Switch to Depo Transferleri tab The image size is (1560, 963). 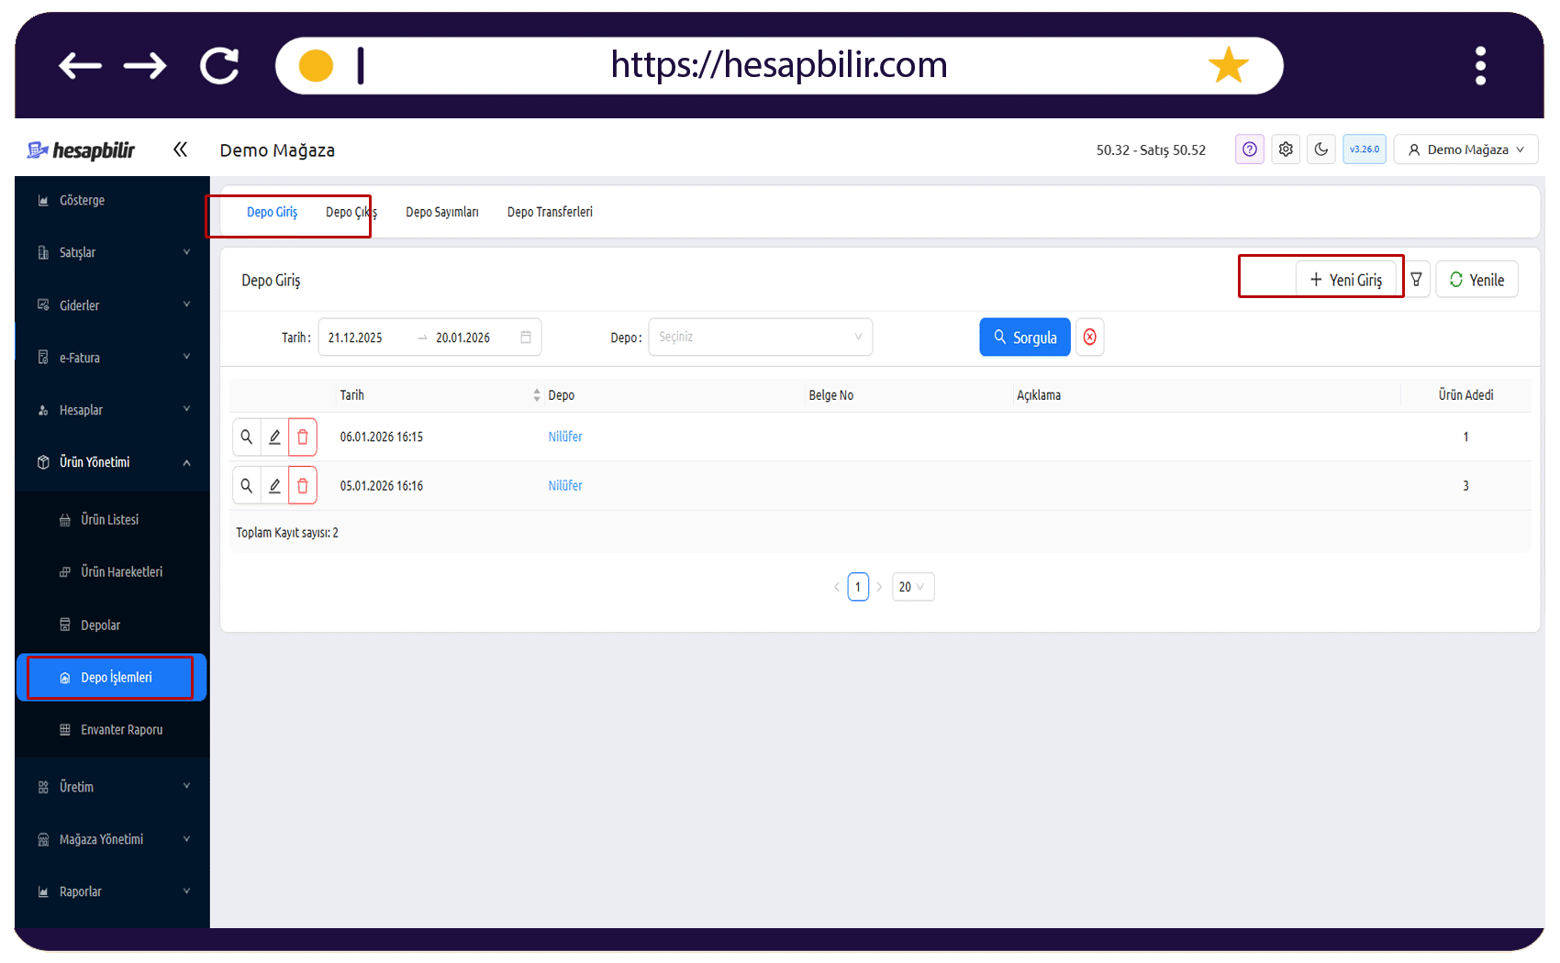pos(550,212)
